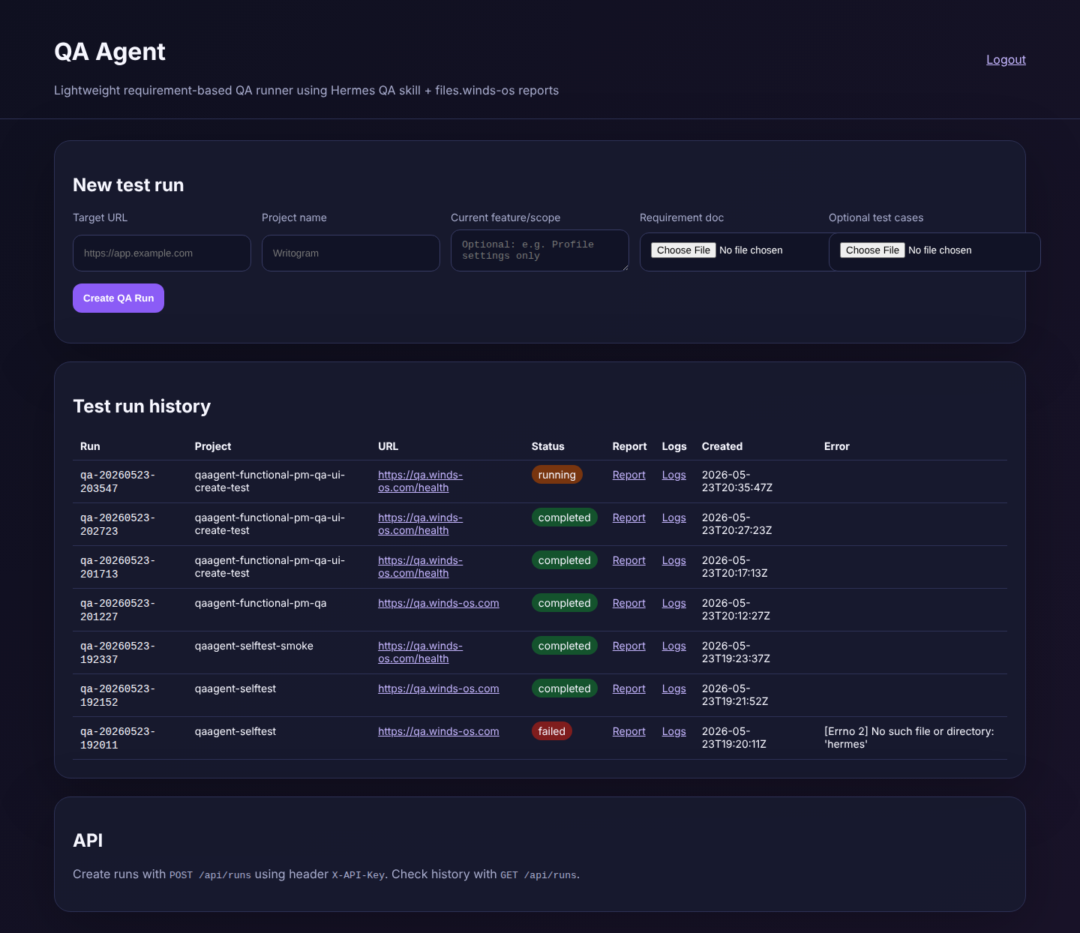The height and width of the screenshot is (933, 1080).
Task: Open Report for the failed run
Action: (628, 732)
